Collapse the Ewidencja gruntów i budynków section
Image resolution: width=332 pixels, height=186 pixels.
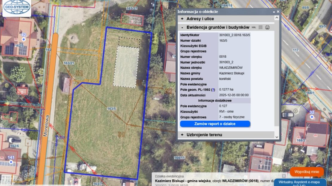[x=182, y=27]
